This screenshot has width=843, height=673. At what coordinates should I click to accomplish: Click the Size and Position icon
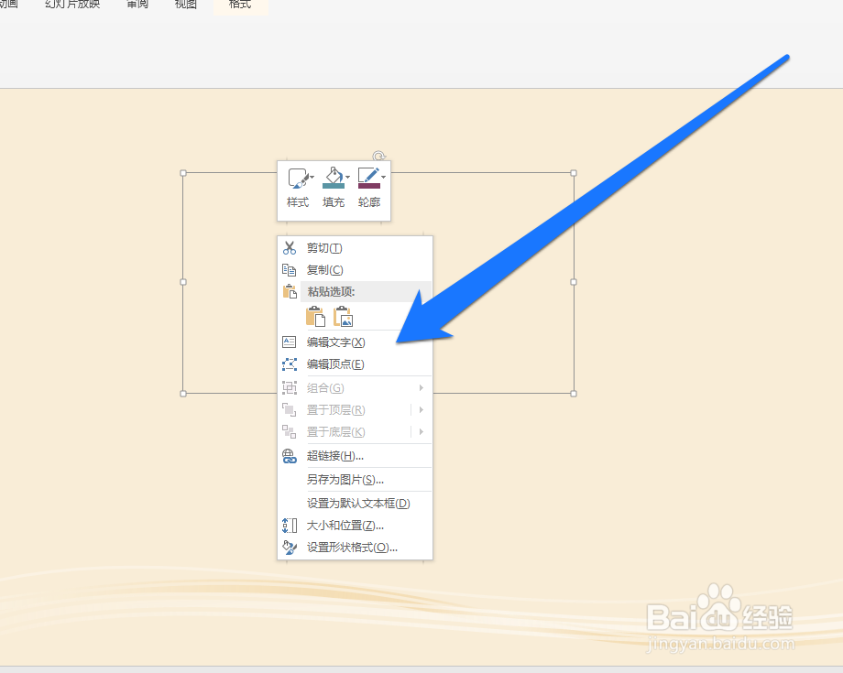coord(290,526)
